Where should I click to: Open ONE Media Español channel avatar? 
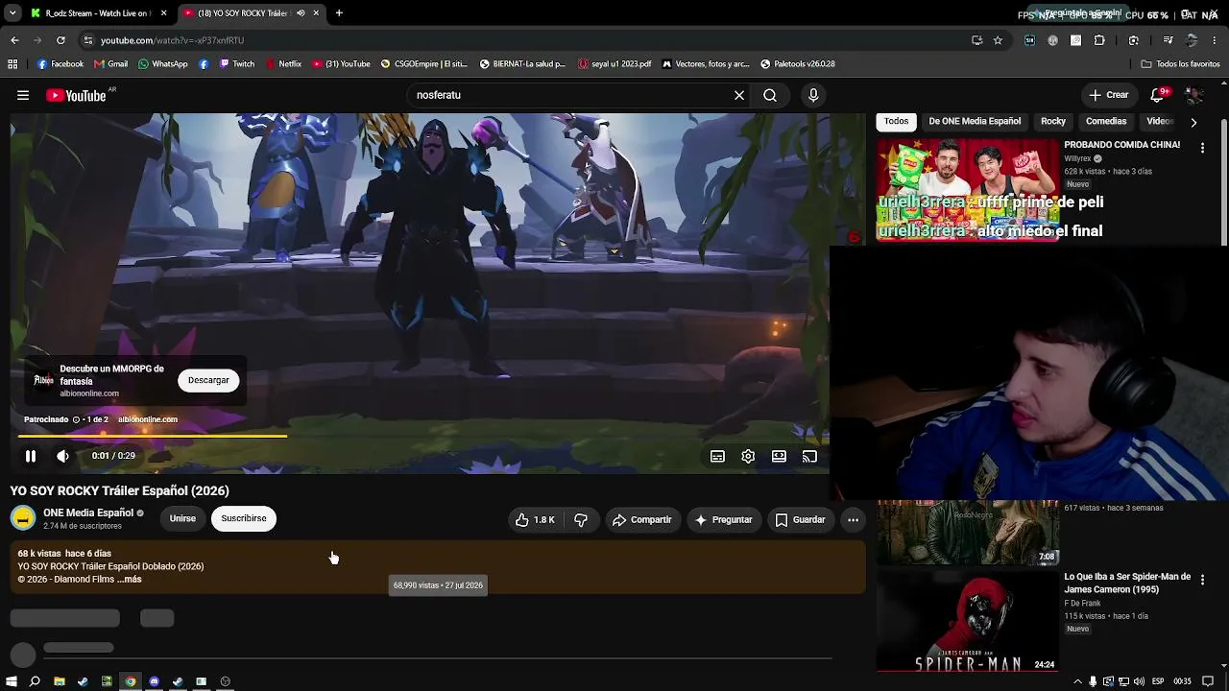click(23, 518)
